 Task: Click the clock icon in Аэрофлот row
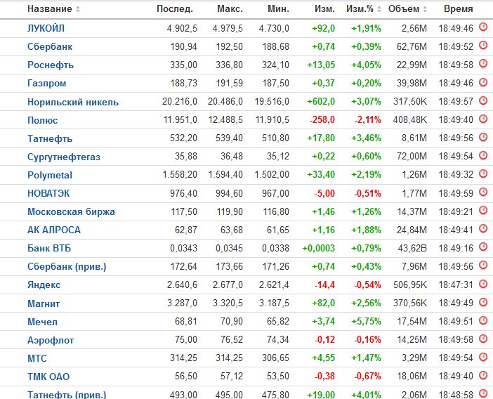tap(483, 339)
